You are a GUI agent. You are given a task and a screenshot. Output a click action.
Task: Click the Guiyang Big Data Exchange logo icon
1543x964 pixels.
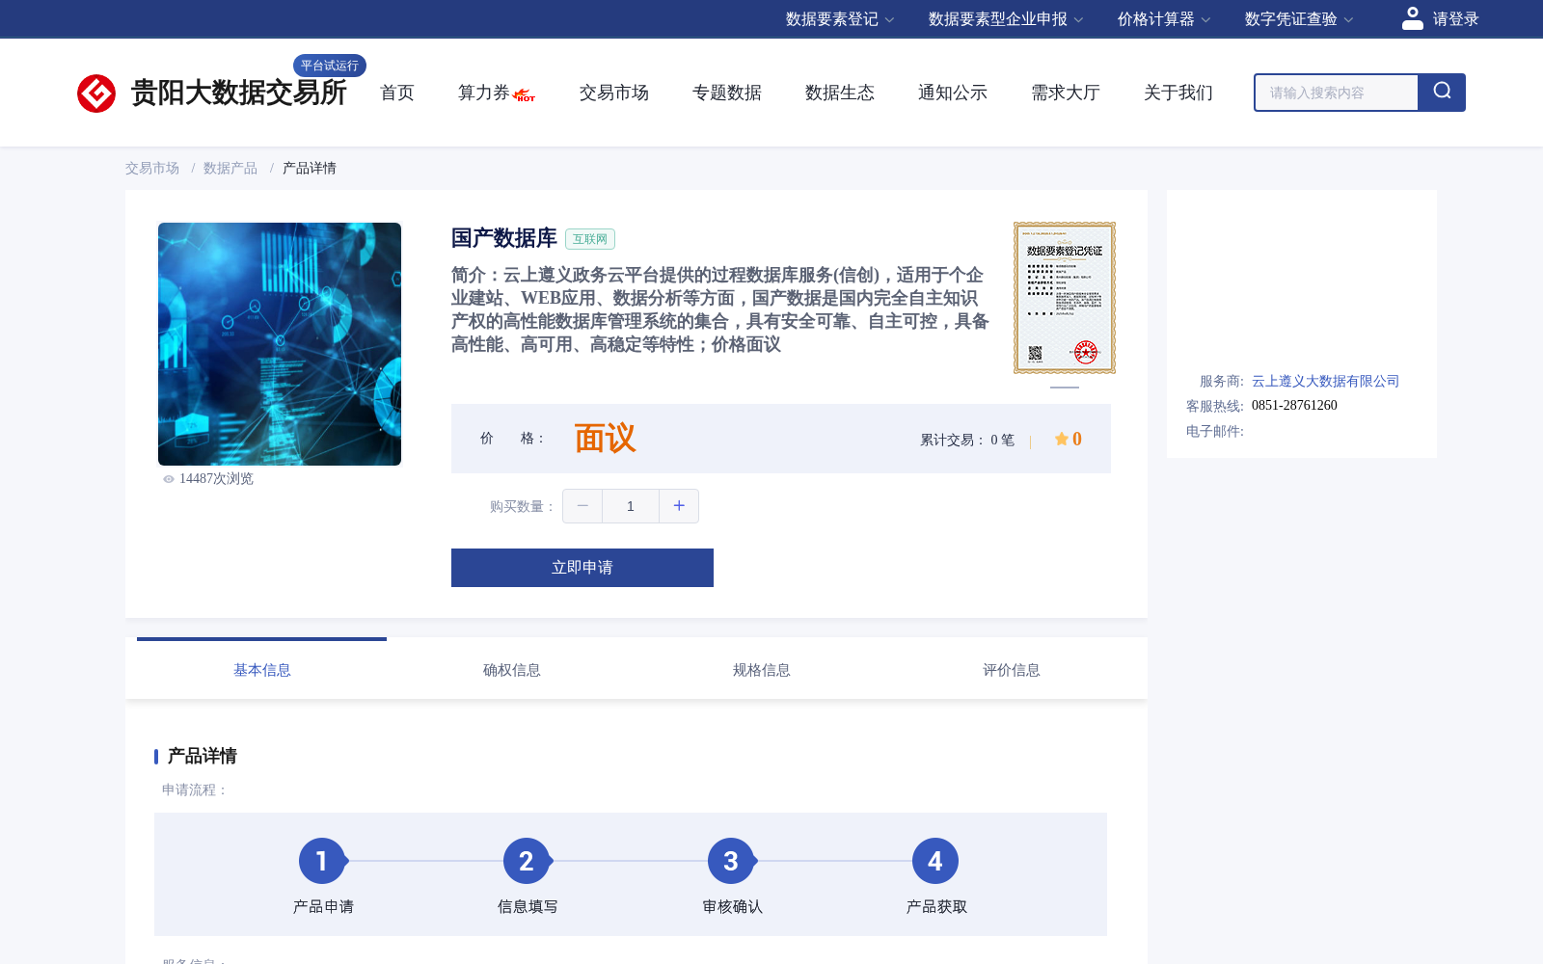pyautogui.click(x=96, y=94)
